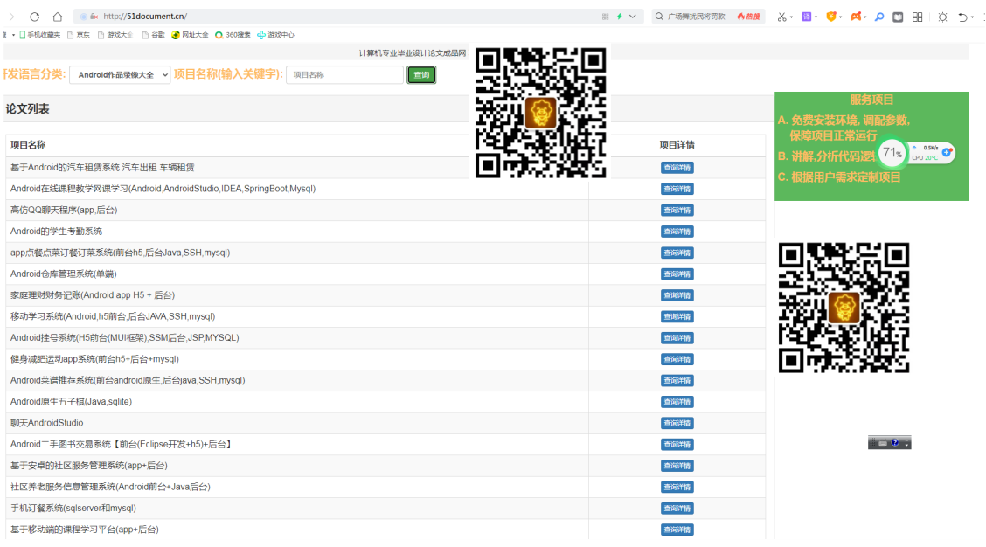Viewport: 986px width, 547px height.
Task: Open the 手机收藏夹 bookmark
Action: pyautogui.click(x=39, y=35)
